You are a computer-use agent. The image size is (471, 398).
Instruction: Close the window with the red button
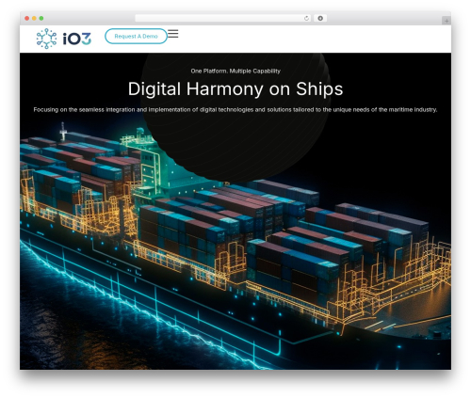27,18
